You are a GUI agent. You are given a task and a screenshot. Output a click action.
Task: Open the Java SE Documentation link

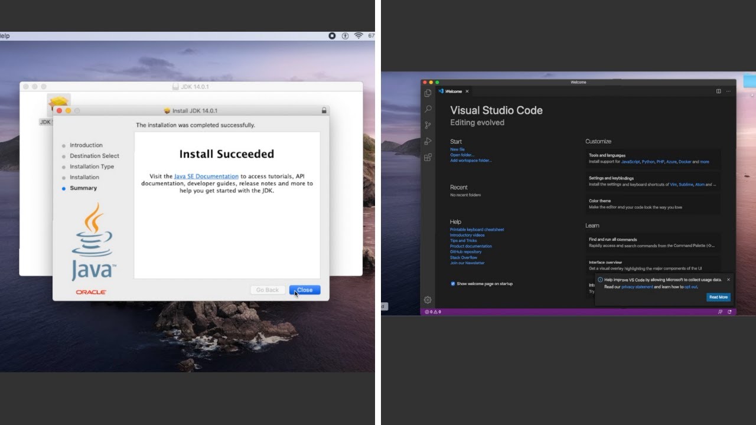(x=206, y=176)
